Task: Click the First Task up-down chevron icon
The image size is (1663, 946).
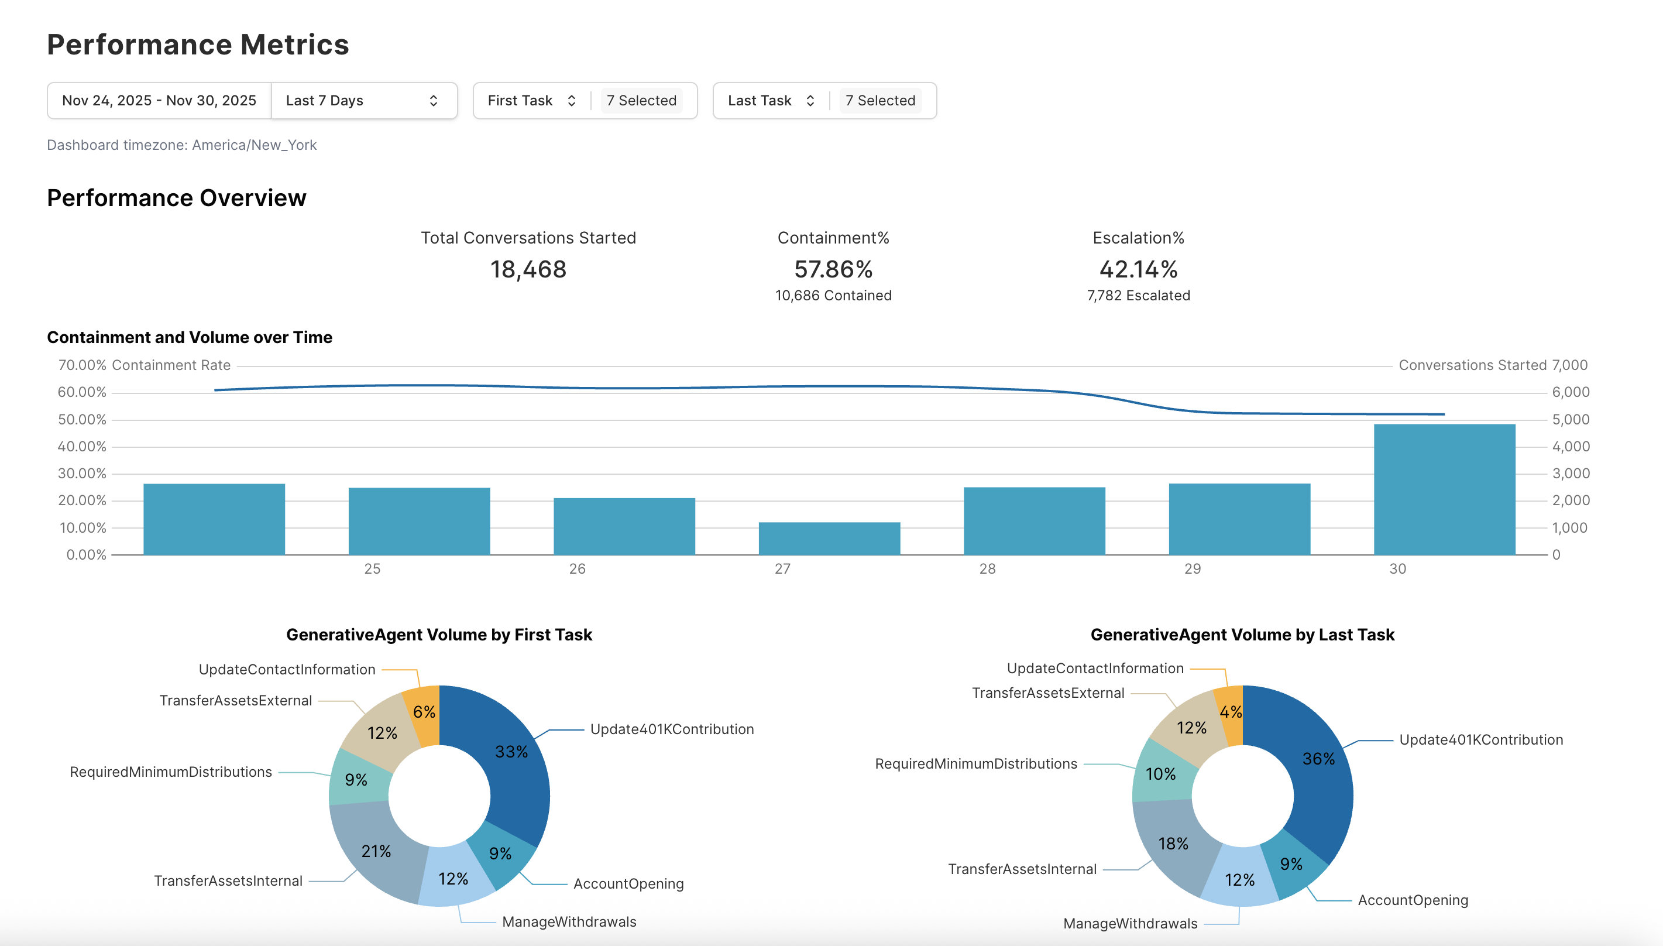Action: [572, 101]
